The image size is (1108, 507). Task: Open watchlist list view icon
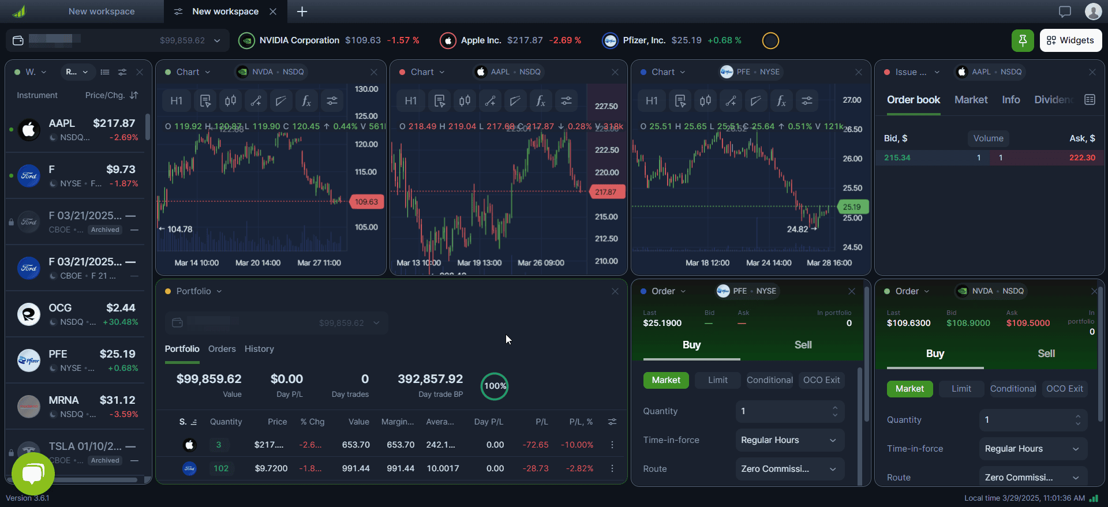point(105,72)
